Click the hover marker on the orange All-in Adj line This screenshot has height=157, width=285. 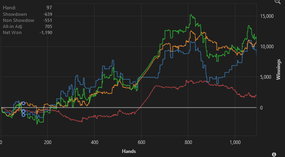[23, 103]
